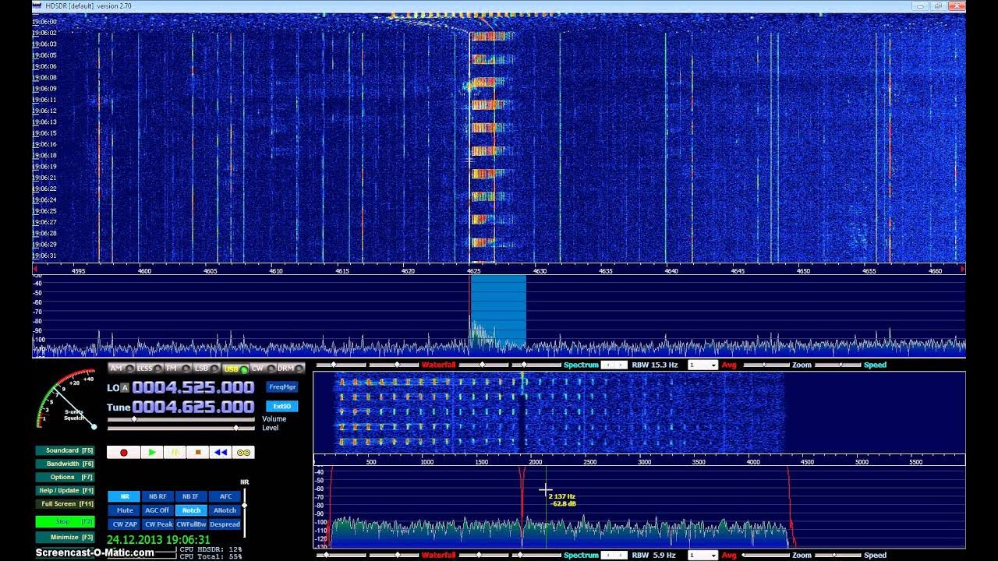The width and height of the screenshot is (998, 561).
Task: Toggle the NB IF noise blanker
Action: pos(191,496)
